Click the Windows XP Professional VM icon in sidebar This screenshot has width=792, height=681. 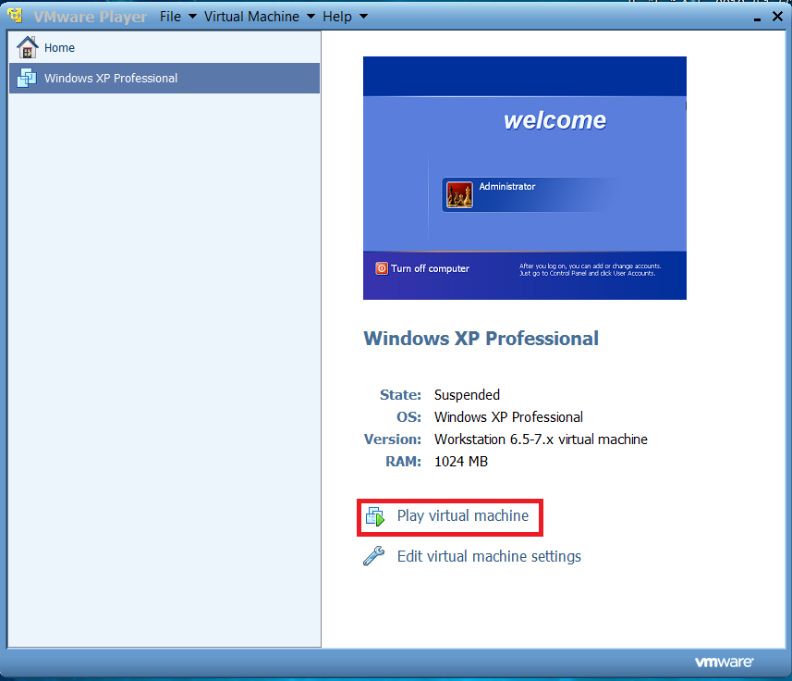[x=27, y=79]
